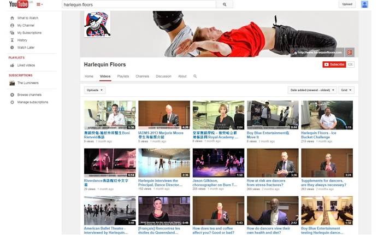The width and height of the screenshot is (378, 235).
Task: Open the About tab
Action: point(182,77)
